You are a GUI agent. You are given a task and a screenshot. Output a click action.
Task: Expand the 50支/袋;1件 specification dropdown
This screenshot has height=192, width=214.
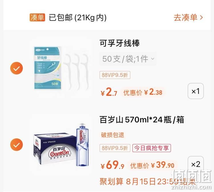tap(128, 59)
